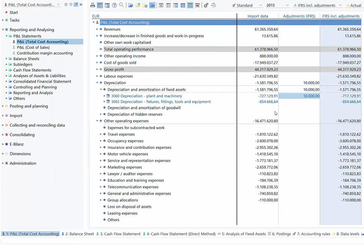364x245 pixels.
Task: Click the blue open folder icon
Action: [x=131, y=5]
